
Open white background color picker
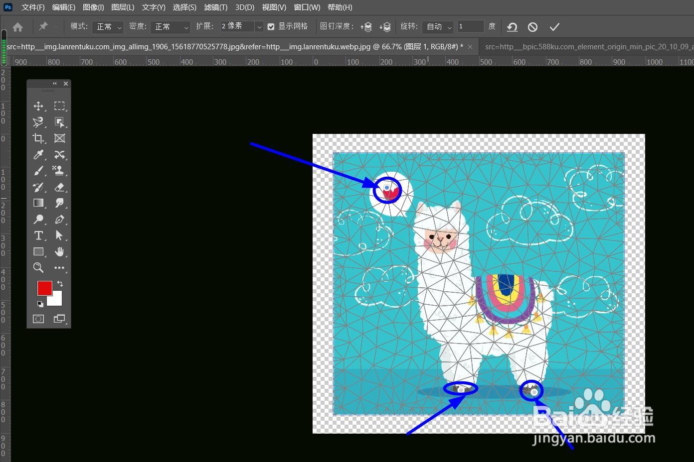57,301
